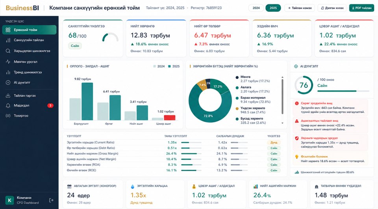Click the scroll-up arrow of asset legend
Screen dimensions: 378x209
(282, 77)
